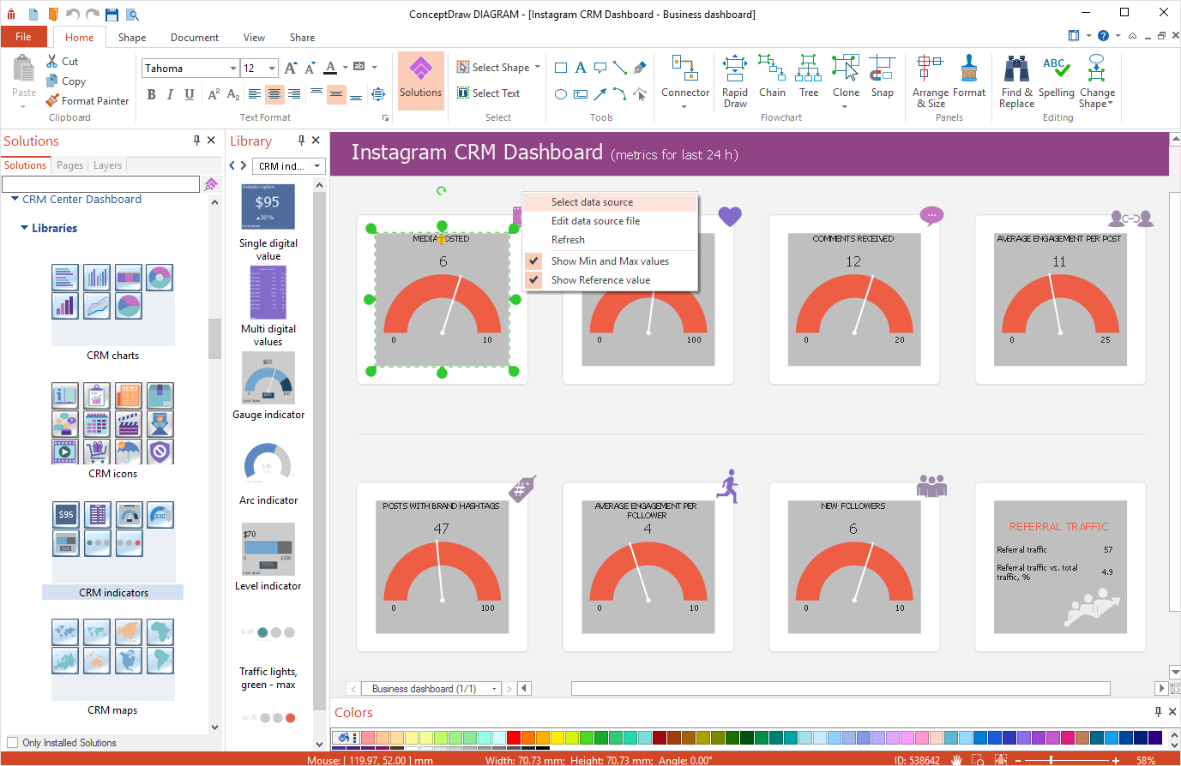Image resolution: width=1181 pixels, height=766 pixels.
Task: Select the Tree flowchart tool
Action: click(809, 77)
